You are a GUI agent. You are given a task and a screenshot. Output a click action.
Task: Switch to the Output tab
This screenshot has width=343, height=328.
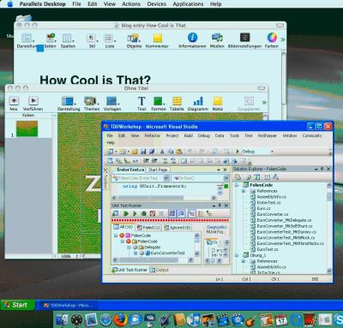(x=159, y=270)
